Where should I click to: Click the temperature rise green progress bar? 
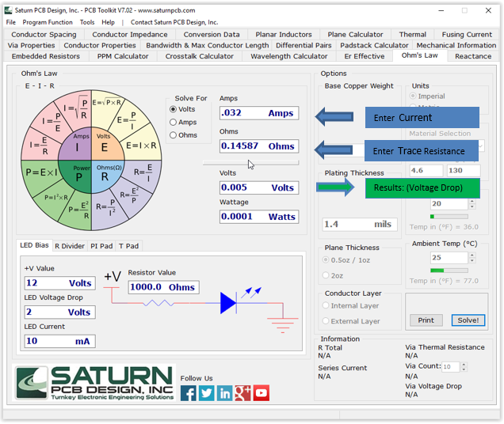pyautogui.click(x=449, y=216)
